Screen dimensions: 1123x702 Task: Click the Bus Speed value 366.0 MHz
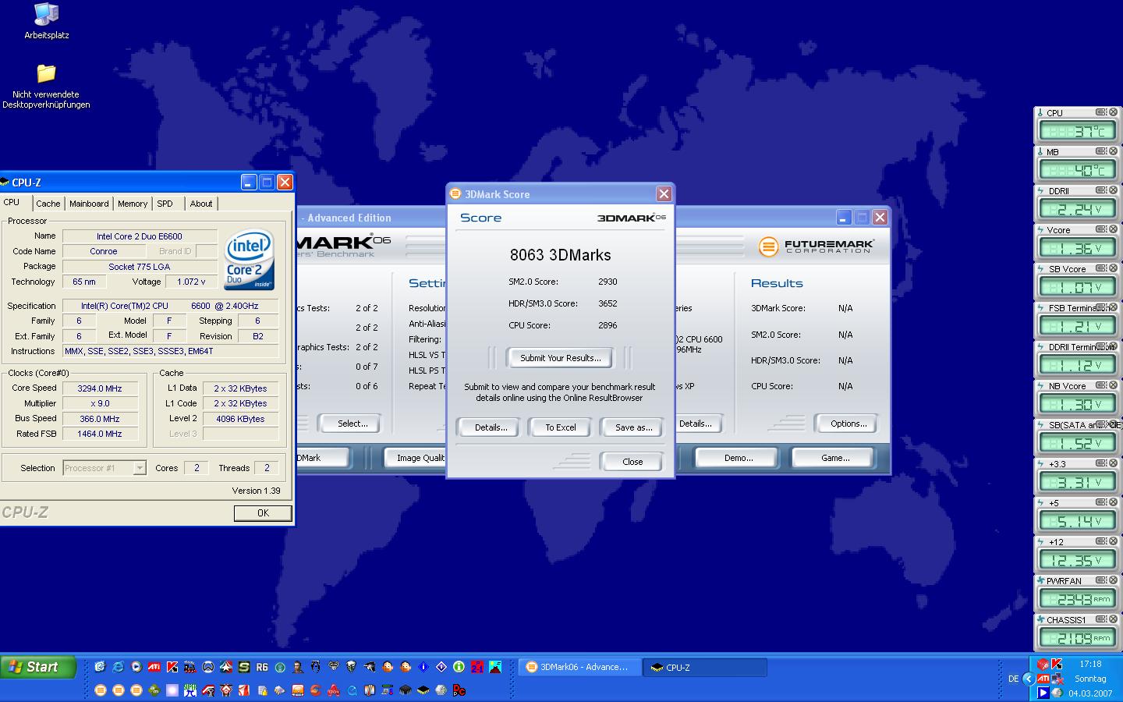(100, 419)
